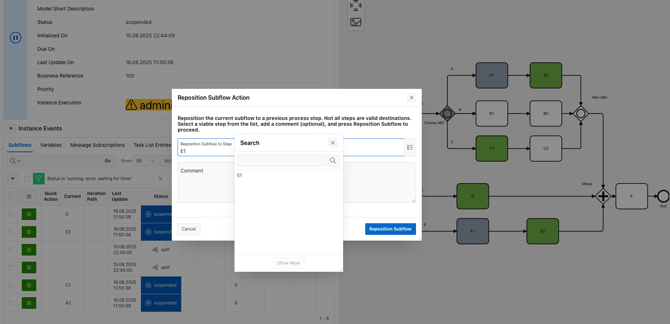The height and width of the screenshot is (324, 670).
Task: Select task C1 in the diagram
Action: coord(492,148)
